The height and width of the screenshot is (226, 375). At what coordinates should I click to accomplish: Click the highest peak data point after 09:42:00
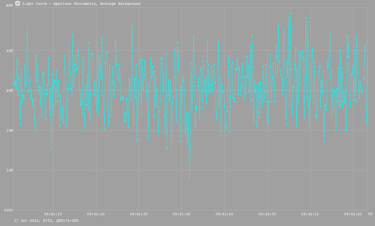(290, 13)
